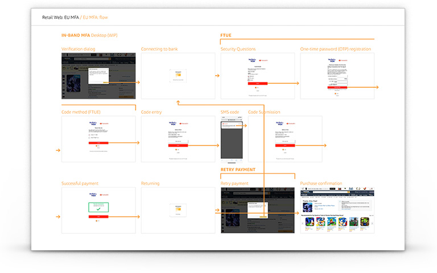This screenshot has height=273, width=437.
Task: Open EU MFA: flow breadcrumb item
Action: (x=96, y=17)
